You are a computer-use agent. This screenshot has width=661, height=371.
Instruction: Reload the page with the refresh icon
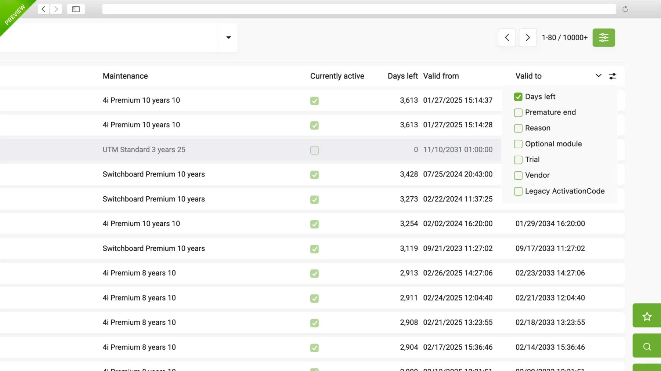click(x=625, y=9)
